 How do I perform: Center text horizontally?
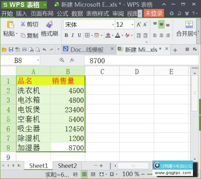161,35
